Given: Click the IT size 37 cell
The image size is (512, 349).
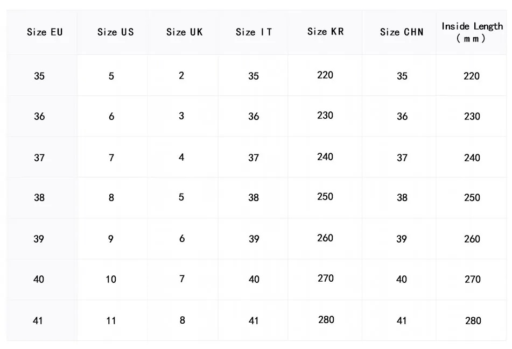Looking at the screenshot, I should [x=254, y=158].
